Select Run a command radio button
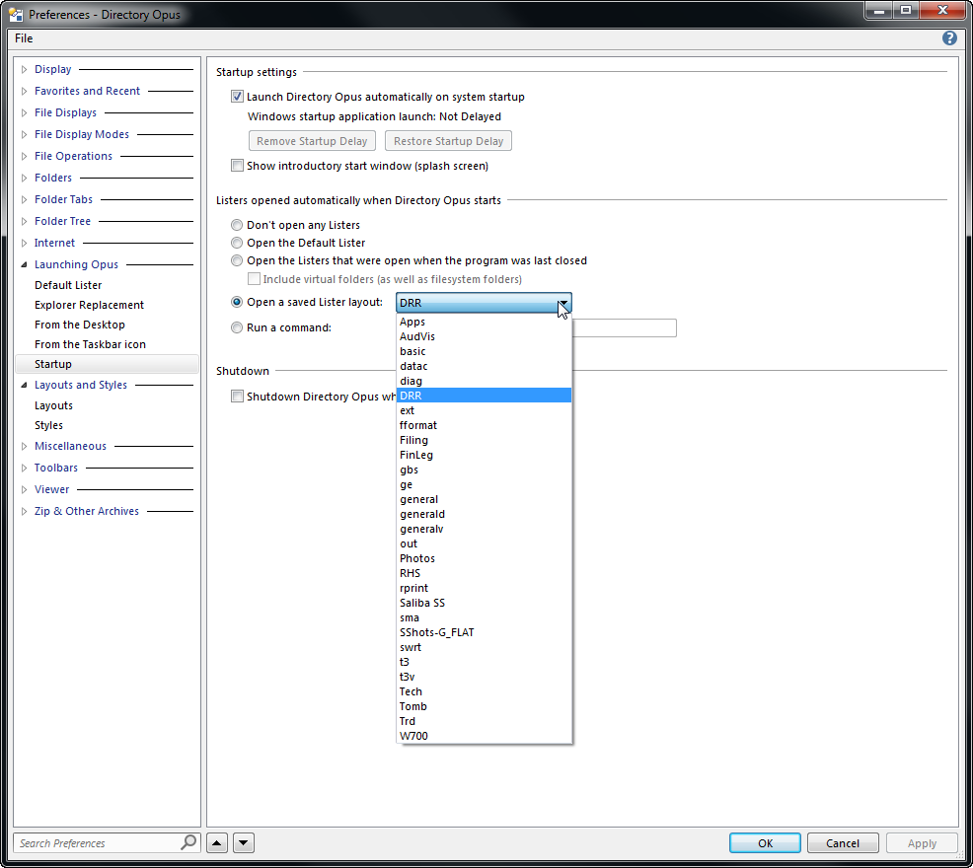This screenshot has height=868, width=973. tap(237, 327)
